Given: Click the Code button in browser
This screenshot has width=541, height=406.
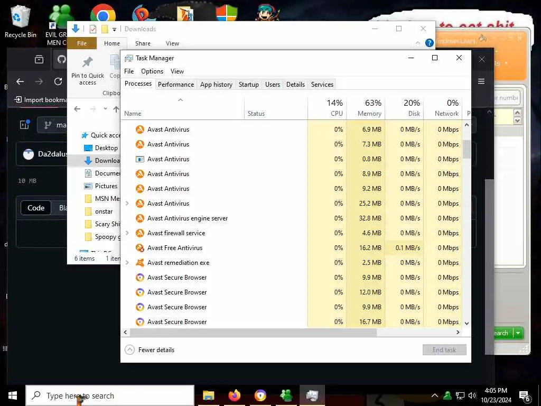Looking at the screenshot, I should pyautogui.click(x=36, y=208).
